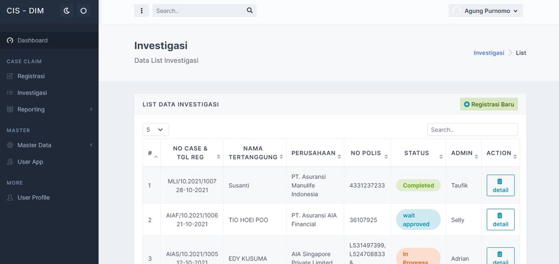Screen dimensions: 559x264
Task: Open the Agung Purnomo user dropdown
Action: 486,10
